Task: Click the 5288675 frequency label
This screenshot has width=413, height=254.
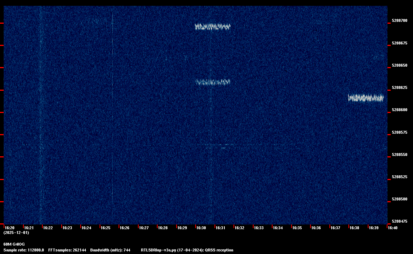Action: tap(400, 43)
